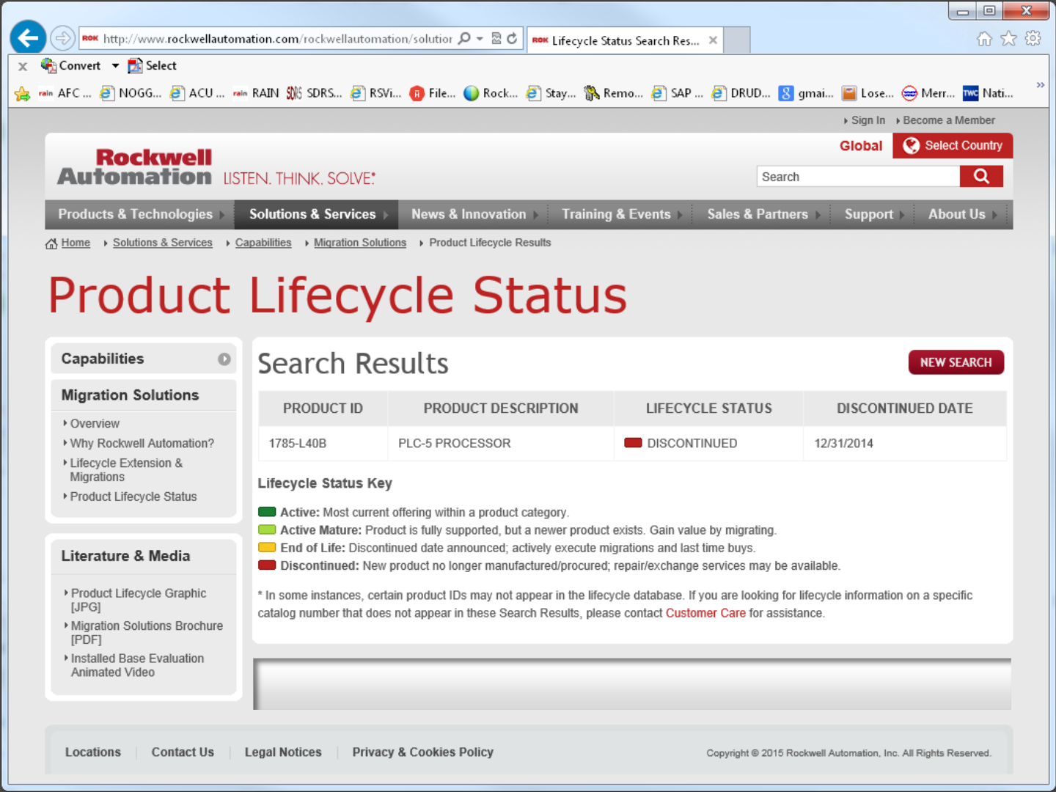
Task: Open the RSVi favorites bookmark
Action: tap(375, 93)
